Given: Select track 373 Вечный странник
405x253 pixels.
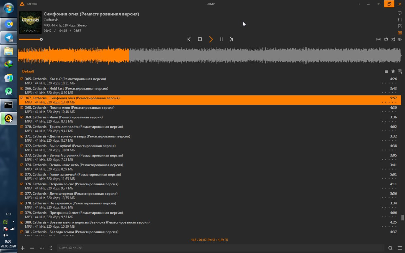Looking at the screenshot, I should pos(210,157).
